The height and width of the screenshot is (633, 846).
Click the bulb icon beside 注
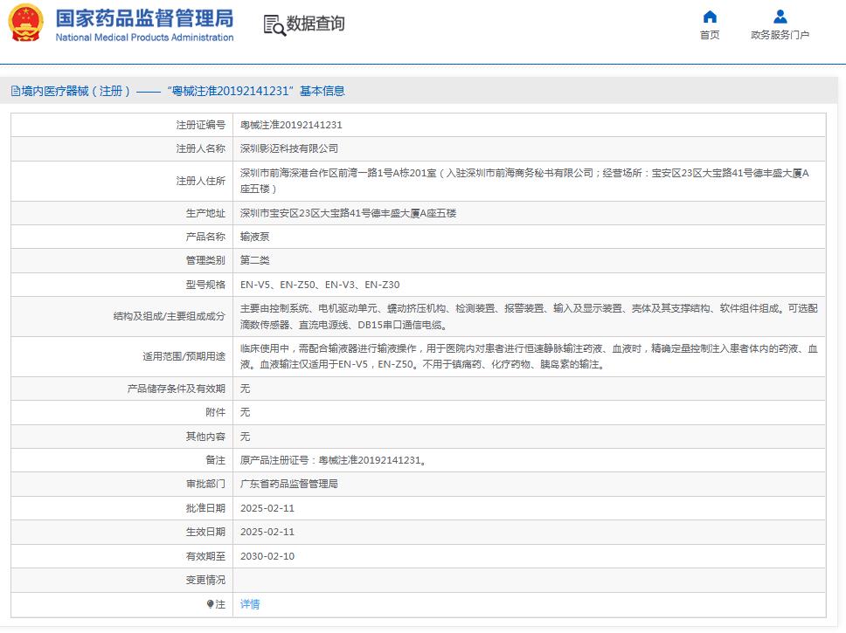click(210, 604)
